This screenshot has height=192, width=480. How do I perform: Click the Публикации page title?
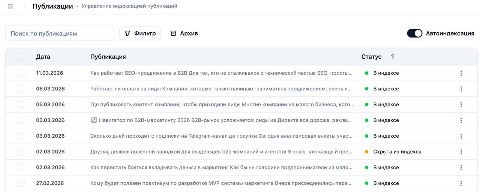click(x=52, y=6)
